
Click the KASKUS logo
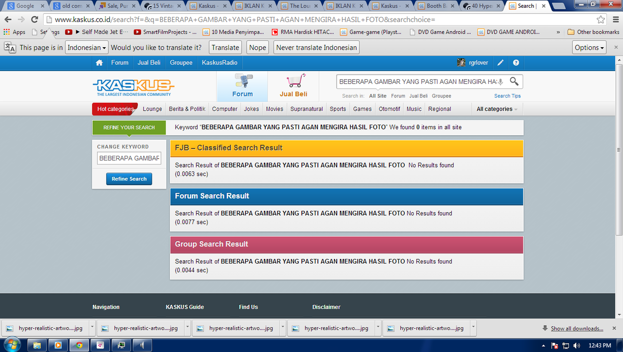pyautogui.click(x=133, y=88)
